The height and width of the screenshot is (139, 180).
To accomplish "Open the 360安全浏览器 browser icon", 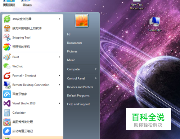I will coord(7,19).
